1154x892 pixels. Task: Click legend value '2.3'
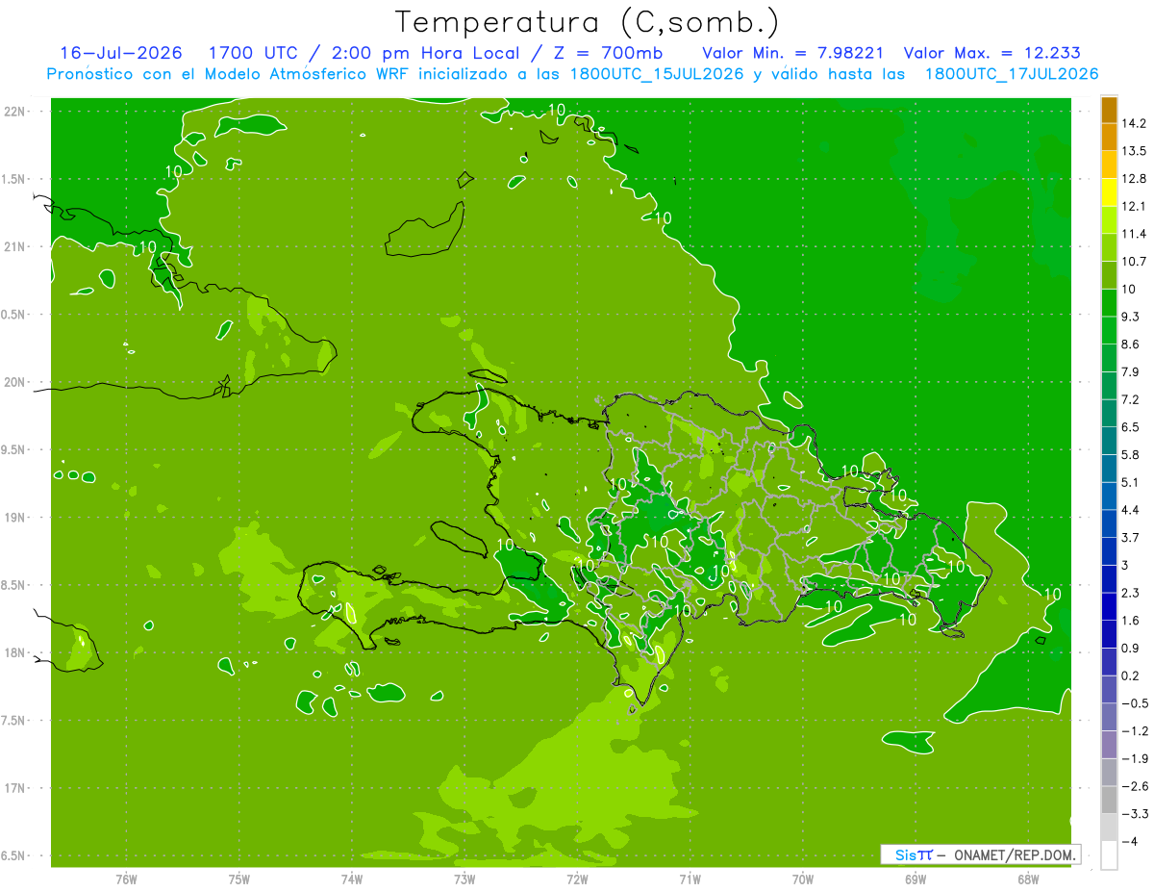(1131, 593)
